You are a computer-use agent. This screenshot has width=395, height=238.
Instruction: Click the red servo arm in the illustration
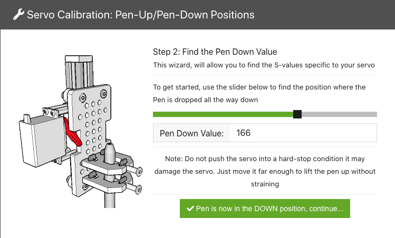(73, 132)
